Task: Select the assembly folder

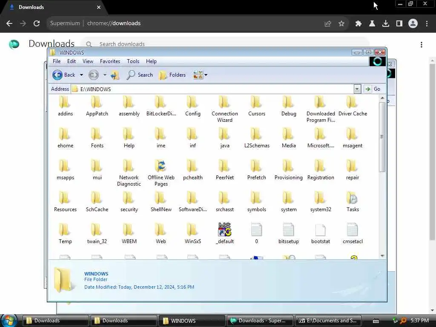Action: (129, 106)
